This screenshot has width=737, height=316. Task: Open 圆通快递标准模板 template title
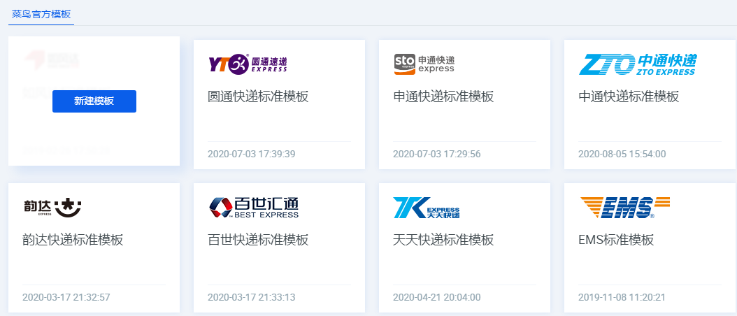point(258,97)
